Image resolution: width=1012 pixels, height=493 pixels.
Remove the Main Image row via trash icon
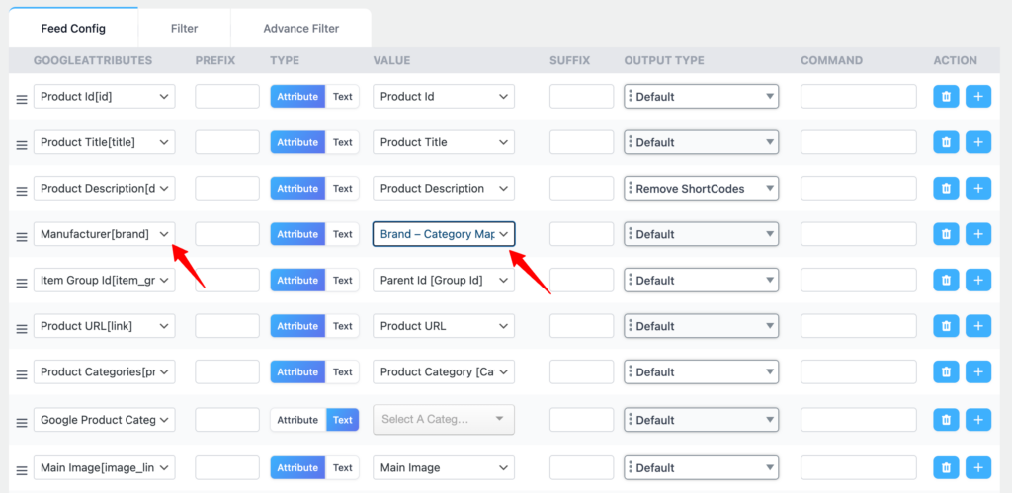click(946, 467)
